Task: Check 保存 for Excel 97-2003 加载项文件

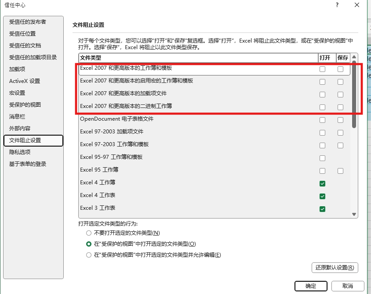Action: coord(340,133)
